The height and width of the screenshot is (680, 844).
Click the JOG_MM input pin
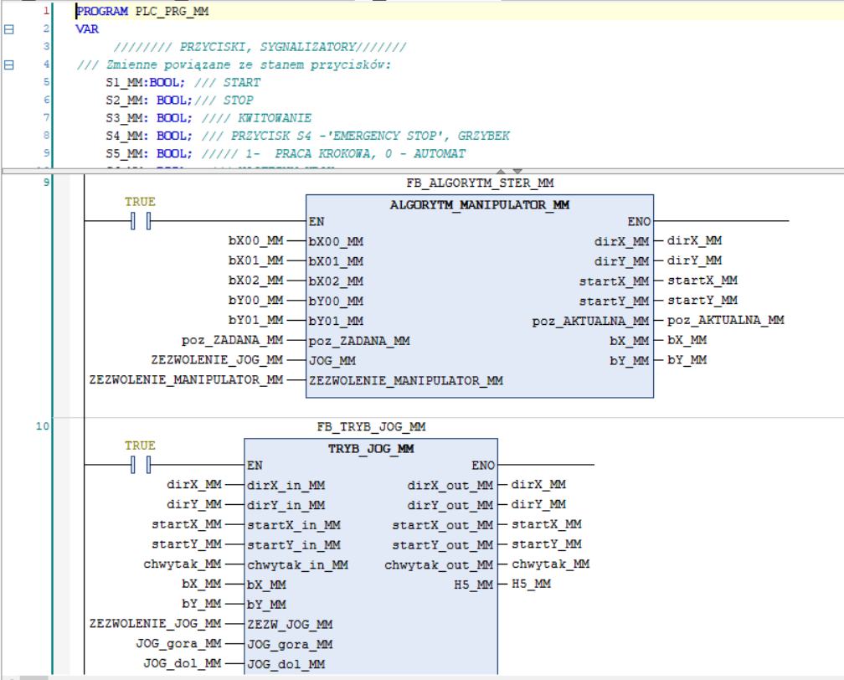(332, 361)
